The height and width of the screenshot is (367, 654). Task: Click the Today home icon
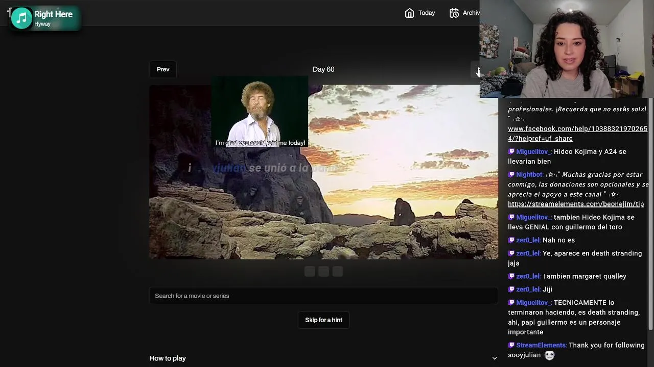tap(409, 13)
